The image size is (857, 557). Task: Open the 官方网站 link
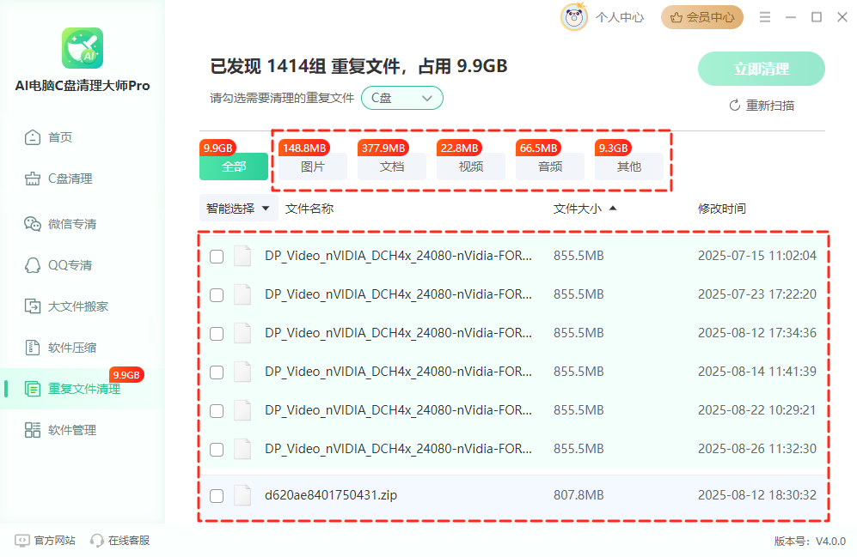[x=55, y=541]
